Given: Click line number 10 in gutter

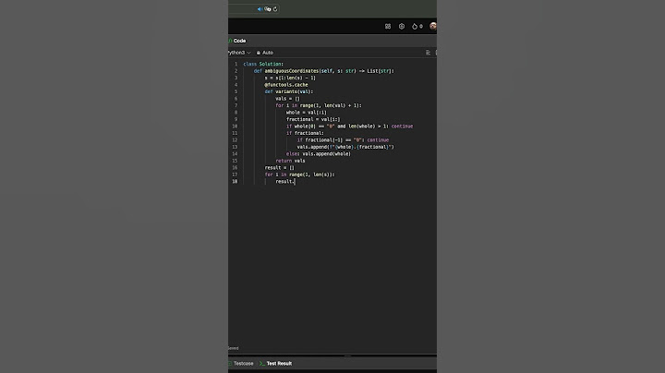Looking at the screenshot, I should click(235, 126).
